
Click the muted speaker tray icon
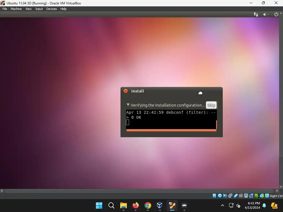click(239, 205)
